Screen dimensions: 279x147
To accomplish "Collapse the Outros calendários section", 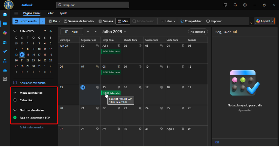I will click(x=15, y=110).
